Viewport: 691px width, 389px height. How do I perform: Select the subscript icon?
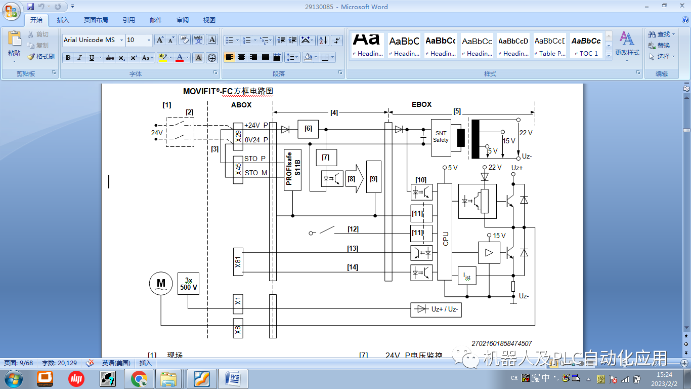121,58
